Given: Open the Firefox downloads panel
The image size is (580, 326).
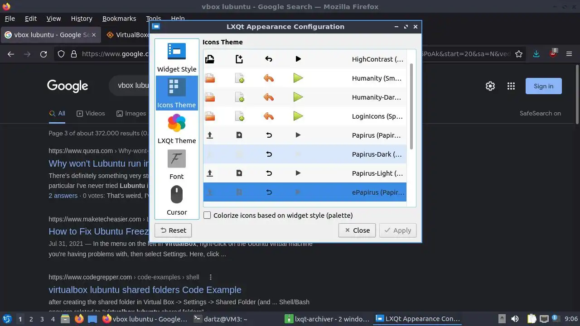Looking at the screenshot, I should pos(536,54).
